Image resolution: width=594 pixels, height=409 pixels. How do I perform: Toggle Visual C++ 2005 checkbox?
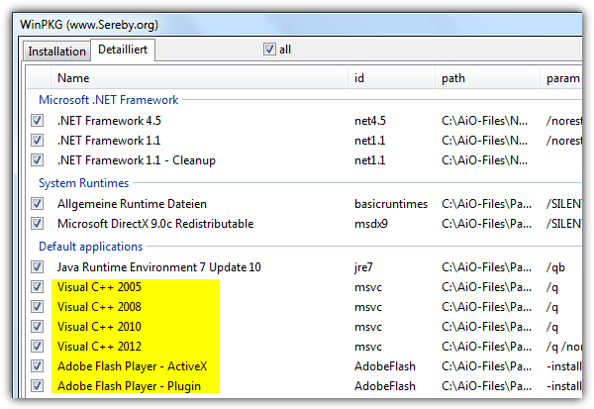pyautogui.click(x=38, y=287)
